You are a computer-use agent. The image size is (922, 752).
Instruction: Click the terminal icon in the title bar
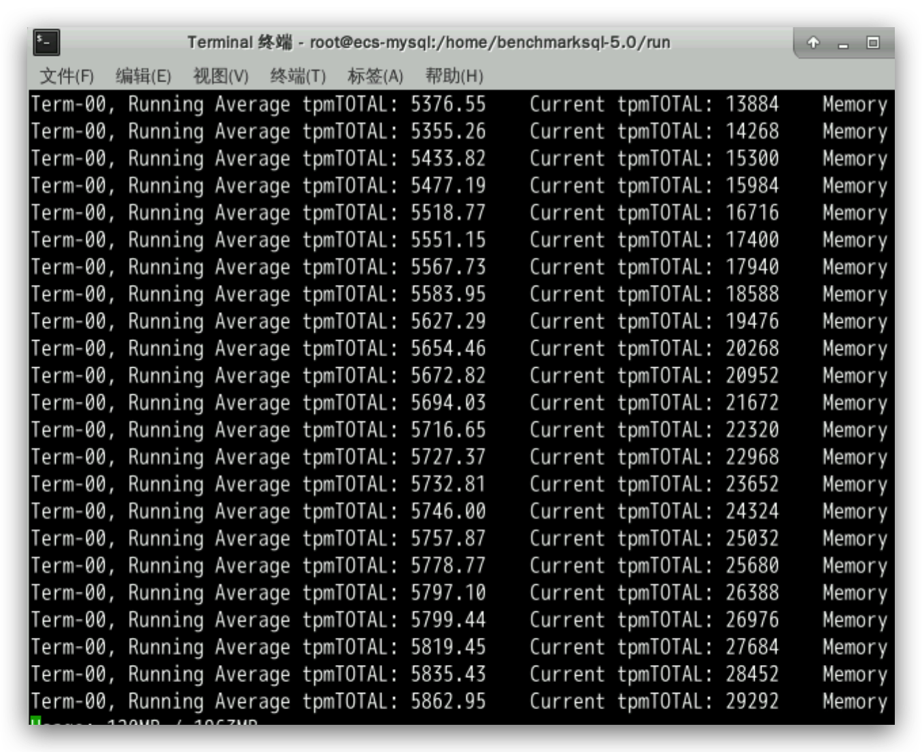pyautogui.click(x=47, y=43)
